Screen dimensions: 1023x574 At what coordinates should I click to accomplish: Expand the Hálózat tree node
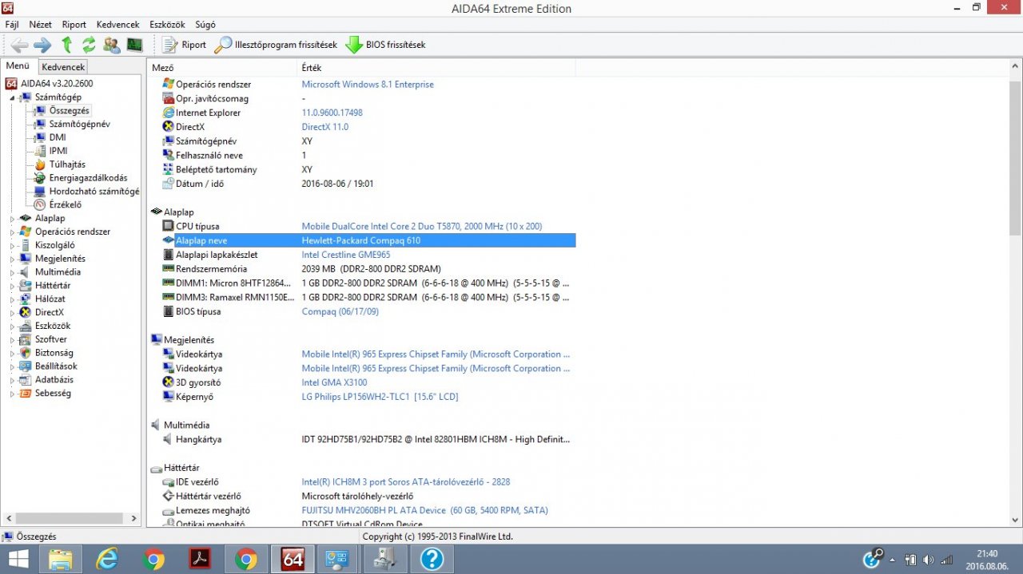pos(12,299)
